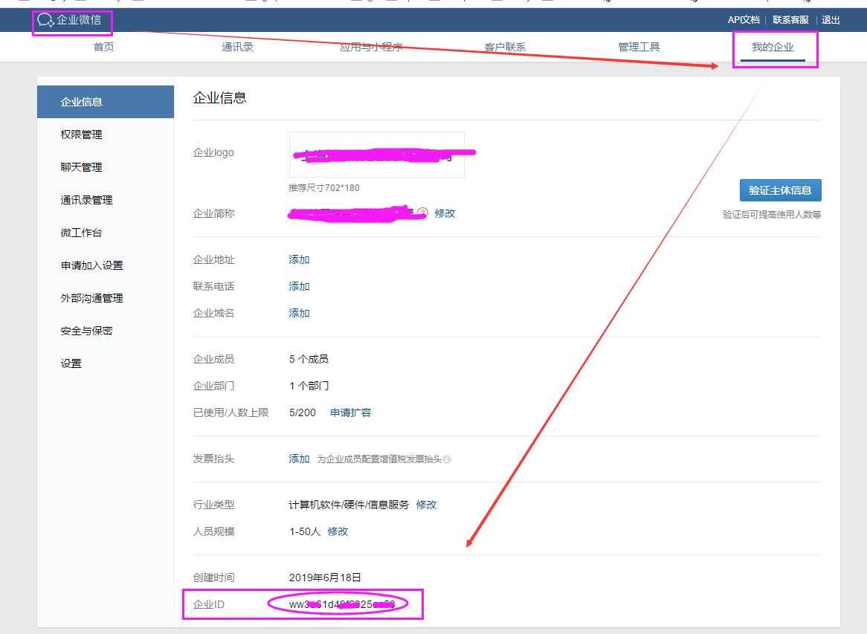This screenshot has height=634, width=867.
Task: Click 添加 for 企业域名
Action: pos(299,313)
